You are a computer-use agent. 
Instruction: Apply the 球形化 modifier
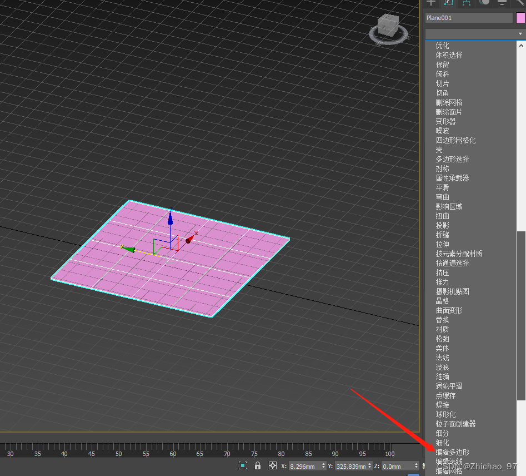tap(445, 414)
